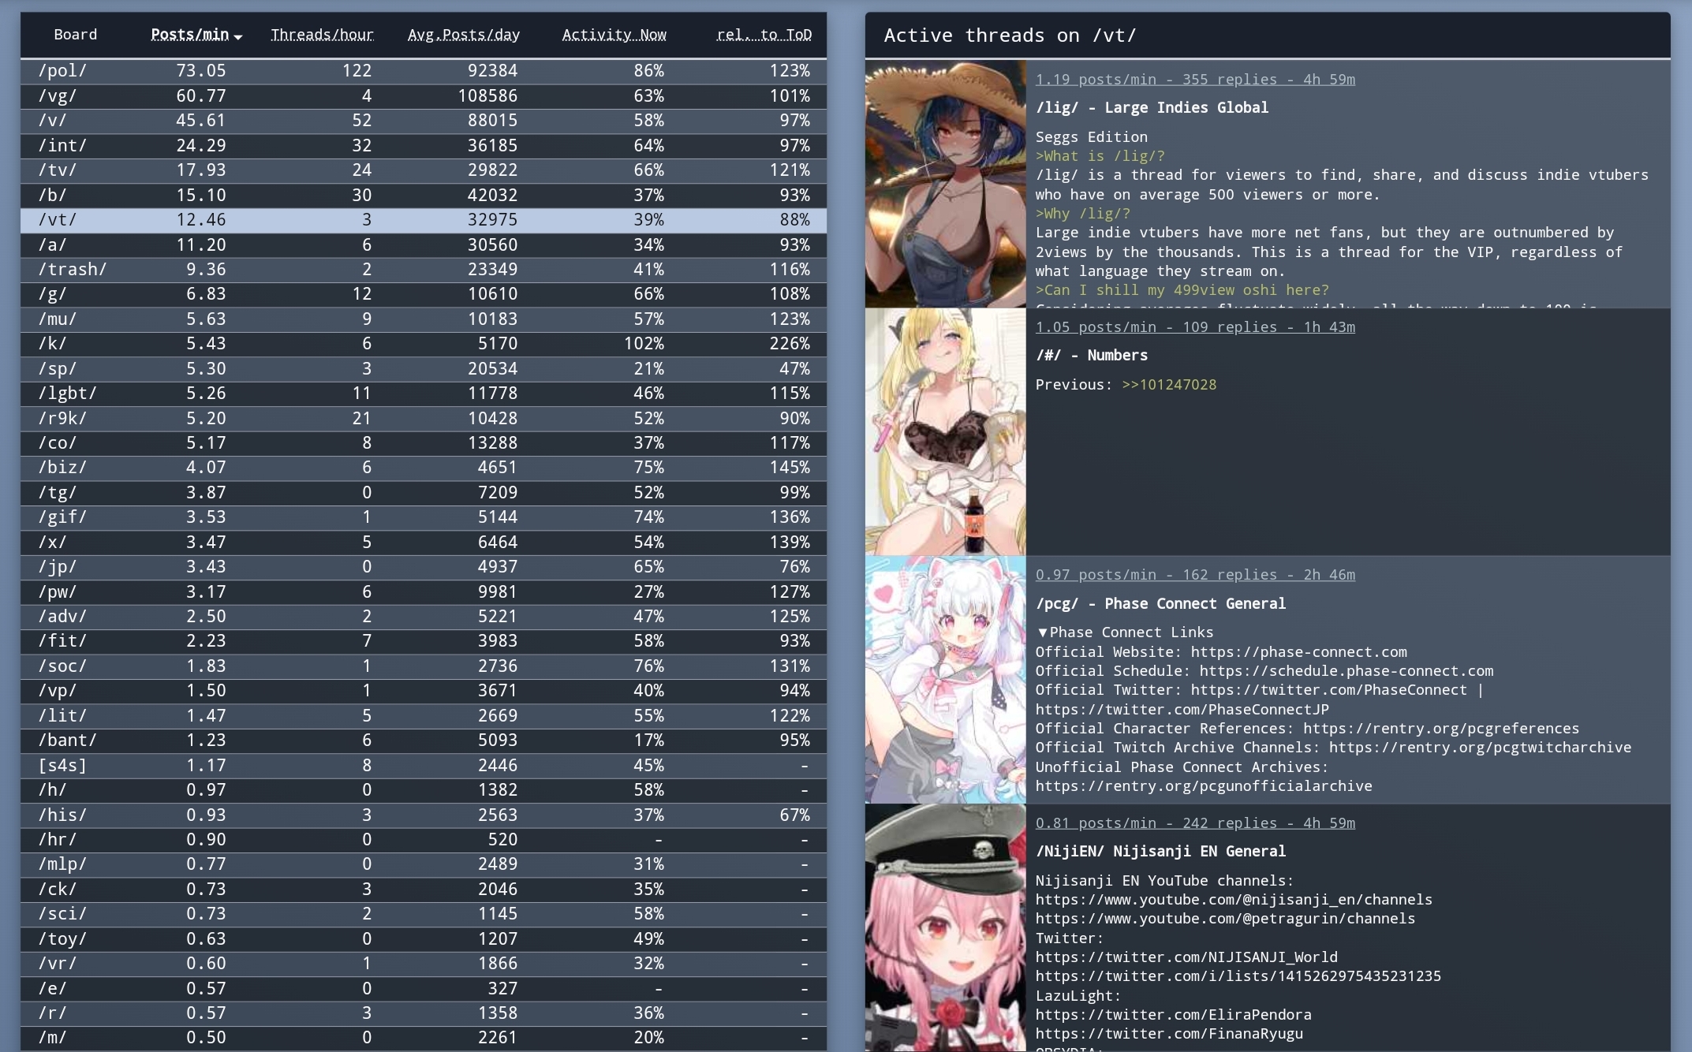Open the 1.19 posts/min 355 replies thread link
Image resolution: width=1692 pixels, height=1052 pixels.
coord(1195,80)
